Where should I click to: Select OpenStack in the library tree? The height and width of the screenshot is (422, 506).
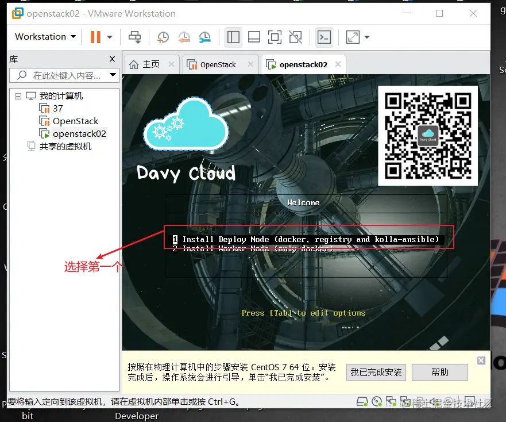tap(69, 121)
